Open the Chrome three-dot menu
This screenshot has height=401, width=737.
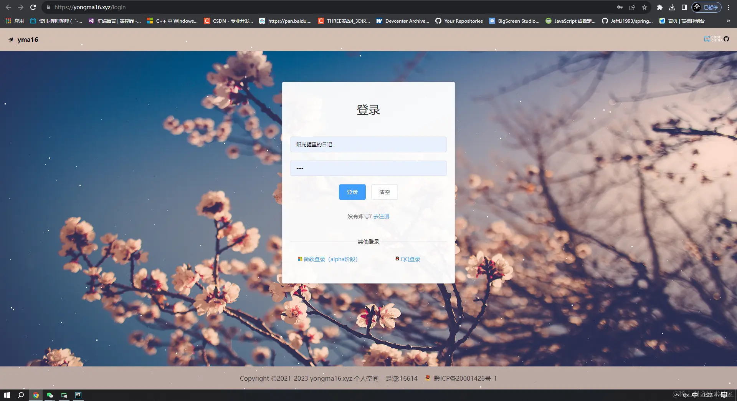pyautogui.click(x=729, y=7)
